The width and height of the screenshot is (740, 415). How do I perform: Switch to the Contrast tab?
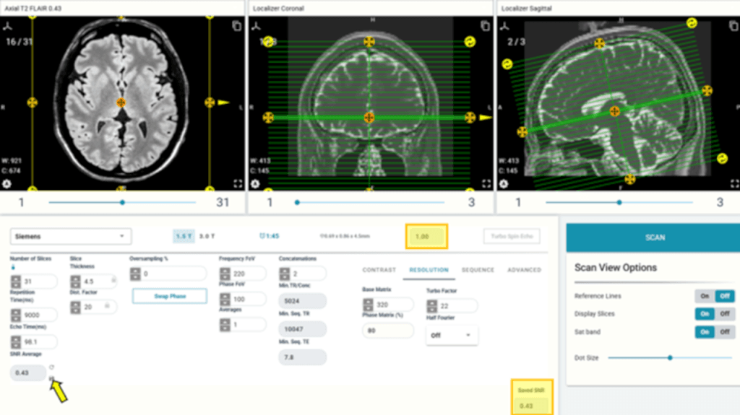(x=379, y=270)
